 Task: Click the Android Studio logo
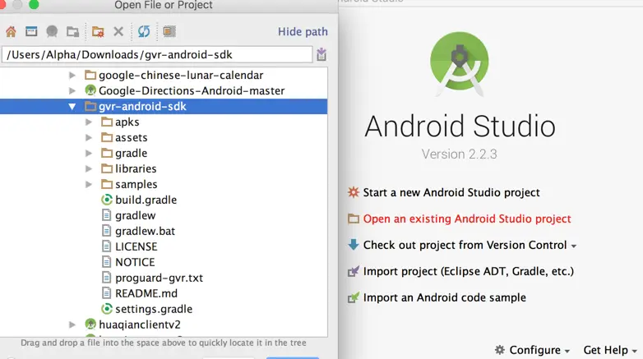point(460,63)
